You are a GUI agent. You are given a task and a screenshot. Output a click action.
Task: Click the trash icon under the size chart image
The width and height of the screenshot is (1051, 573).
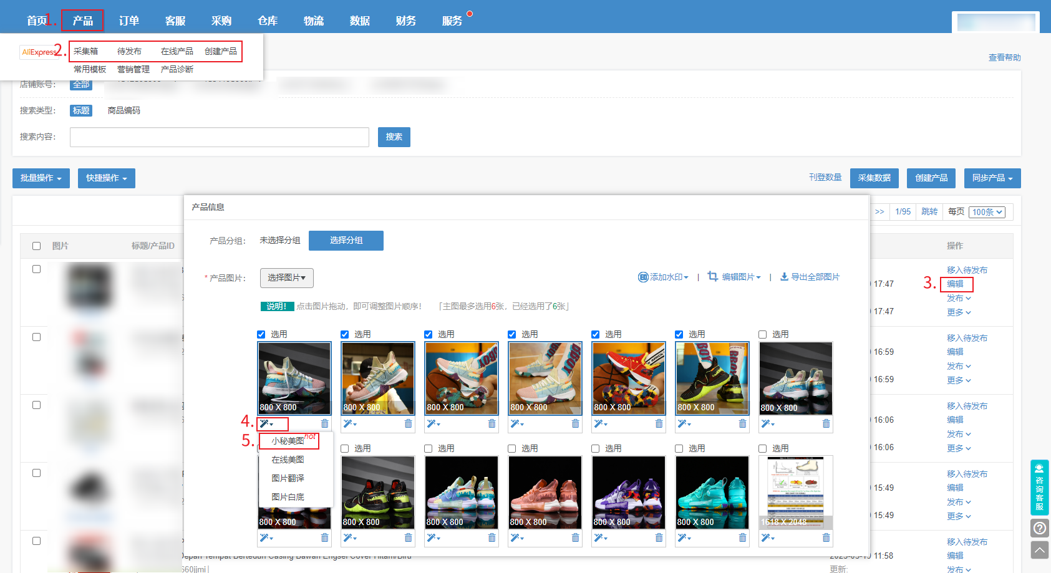[826, 537]
